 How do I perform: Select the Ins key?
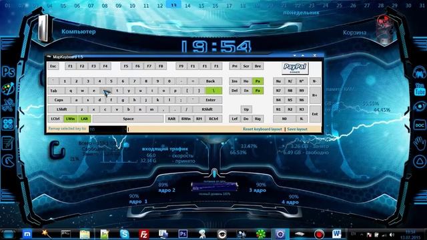pos(234,81)
